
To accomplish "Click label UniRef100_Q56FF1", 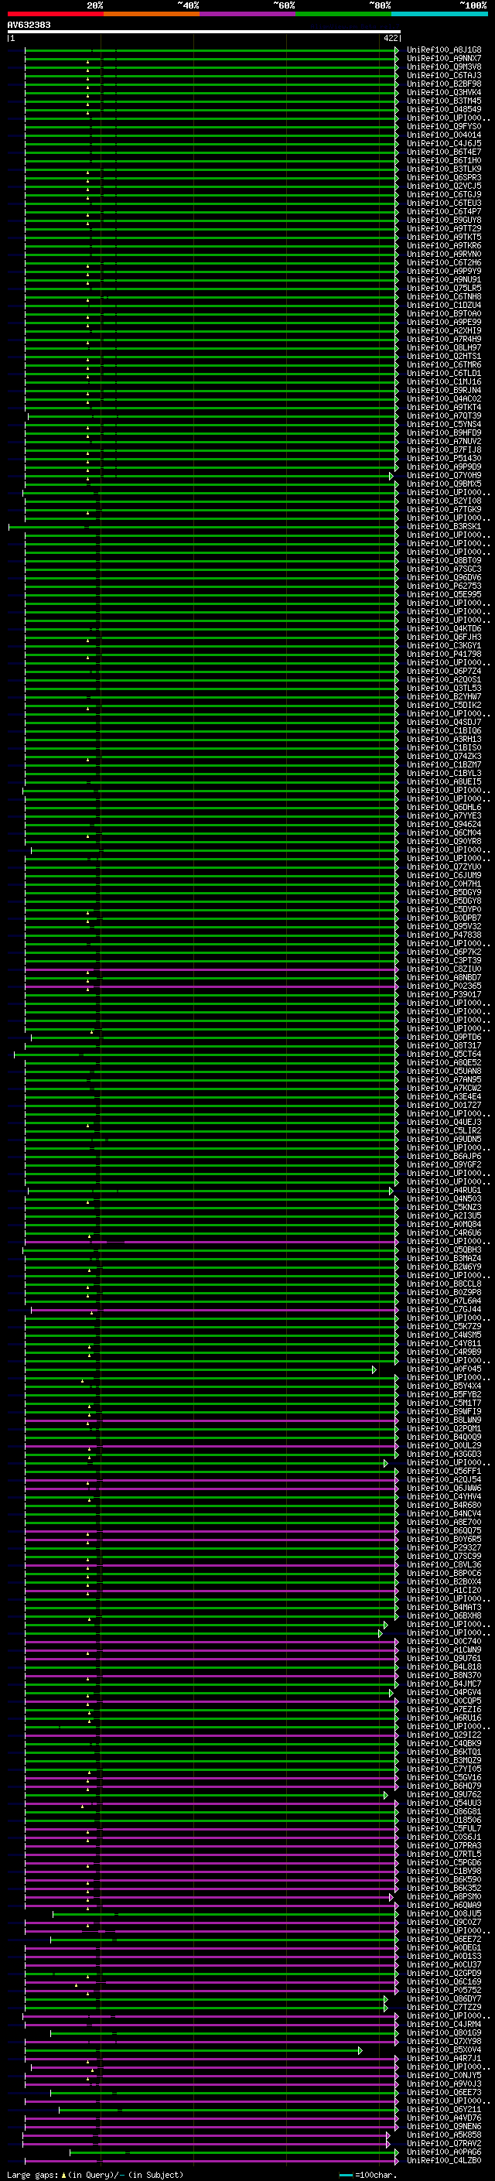I will coord(444,1472).
